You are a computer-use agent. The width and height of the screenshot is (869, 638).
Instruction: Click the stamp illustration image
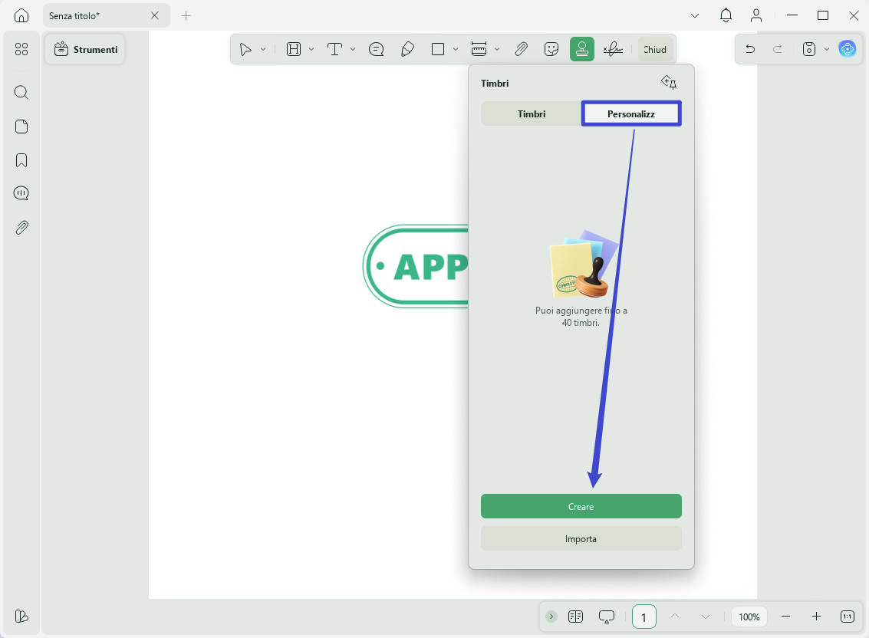[584, 264]
